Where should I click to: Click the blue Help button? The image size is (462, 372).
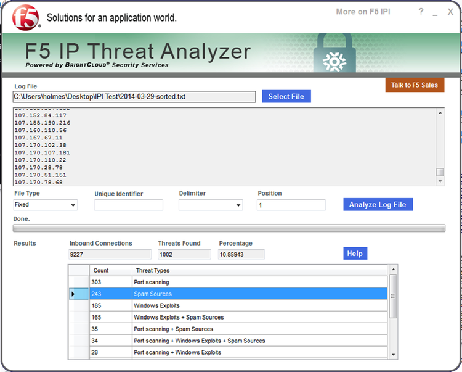coord(355,254)
